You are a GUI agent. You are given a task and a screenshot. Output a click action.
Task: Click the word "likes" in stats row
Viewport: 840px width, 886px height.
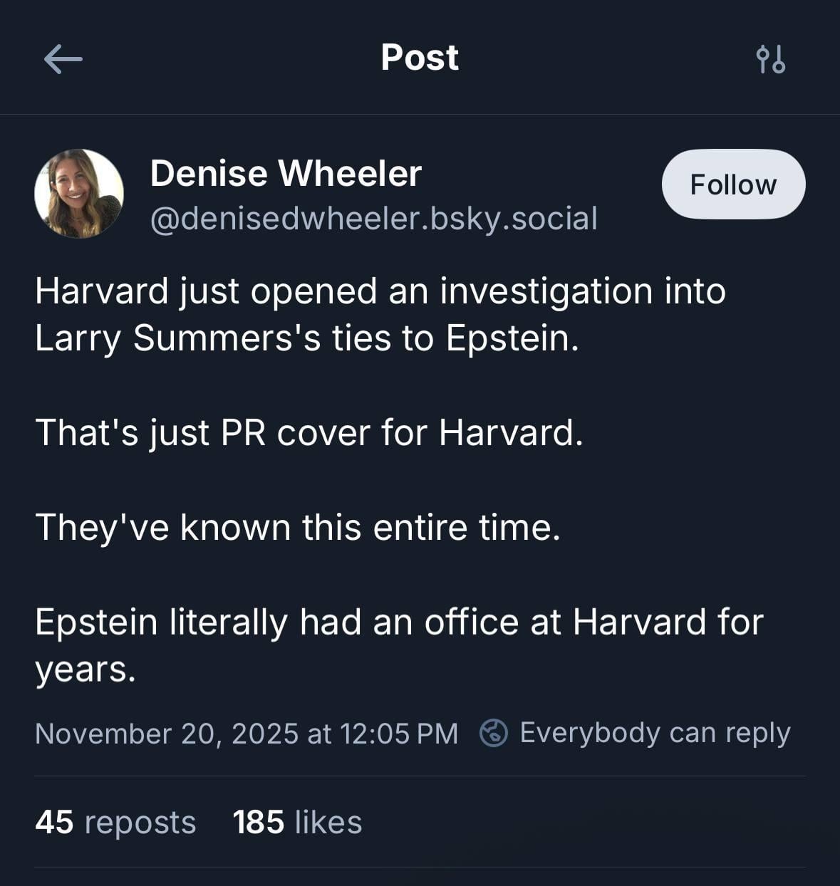[x=328, y=823]
